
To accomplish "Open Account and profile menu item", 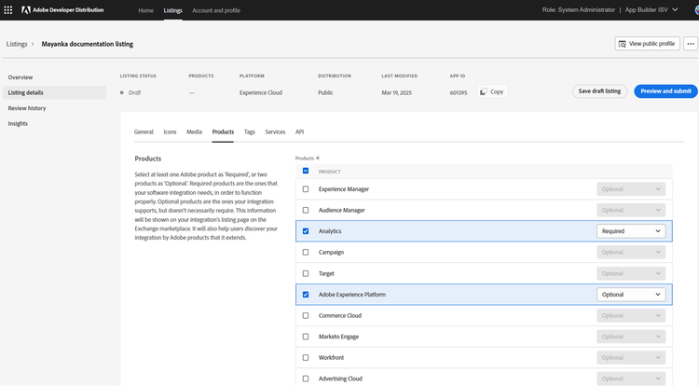I will pyautogui.click(x=216, y=10).
